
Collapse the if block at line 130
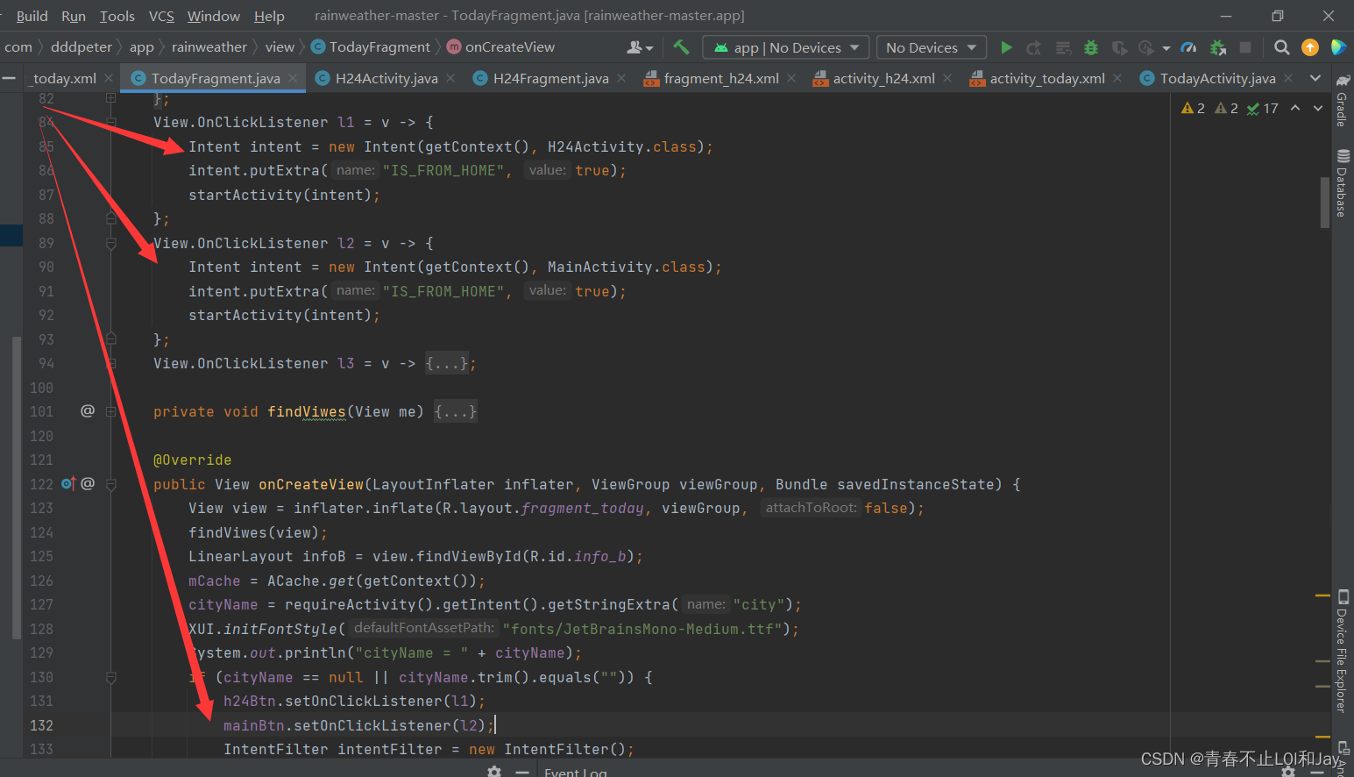(110, 677)
